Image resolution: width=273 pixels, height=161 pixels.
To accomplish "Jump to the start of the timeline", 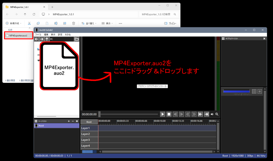I will pos(200,114).
